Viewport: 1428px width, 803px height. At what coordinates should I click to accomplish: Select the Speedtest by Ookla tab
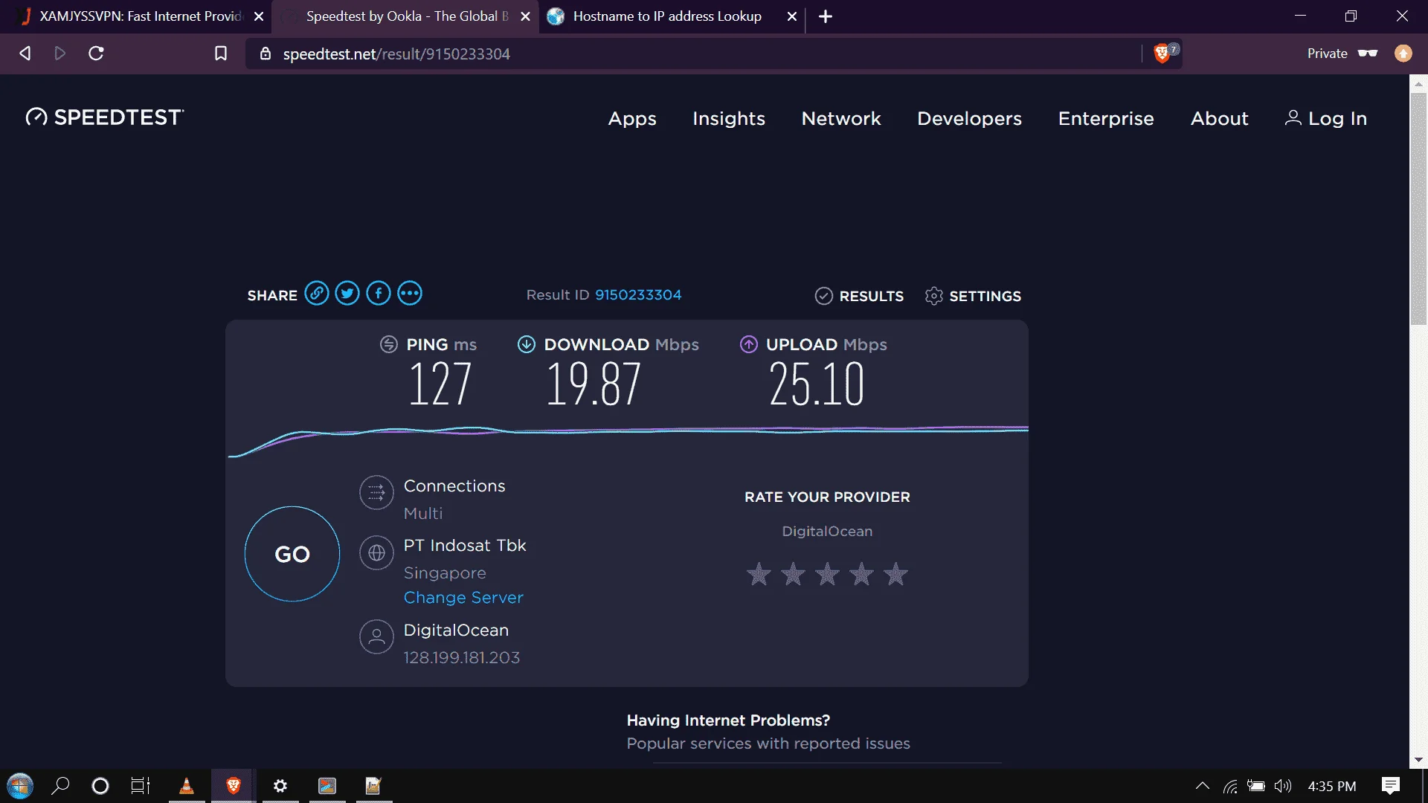407,16
